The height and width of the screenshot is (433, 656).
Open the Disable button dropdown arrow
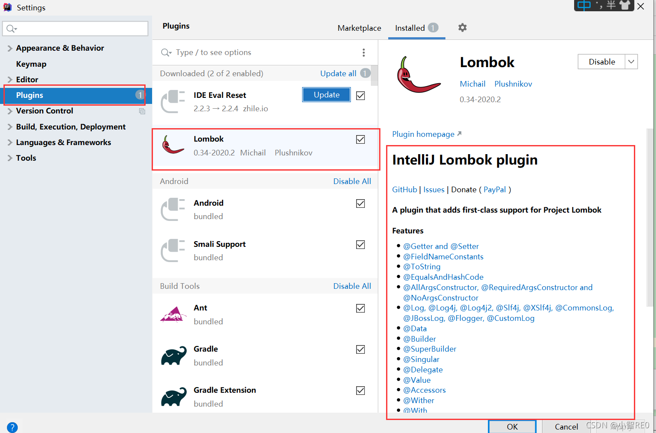[631, 61]
